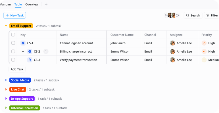Open task 'Cannot login to account'
219x113 pixels.
pyautogui.click(x=76, y=43)
